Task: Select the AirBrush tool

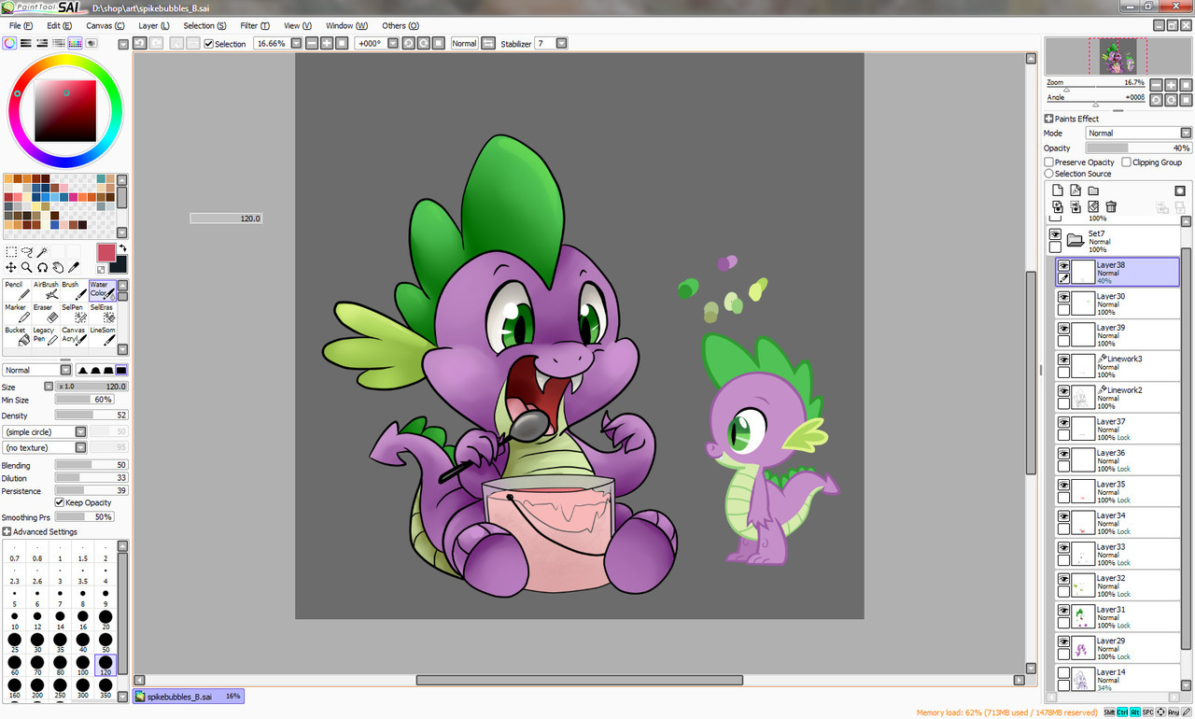Action: tap(46, 290)
